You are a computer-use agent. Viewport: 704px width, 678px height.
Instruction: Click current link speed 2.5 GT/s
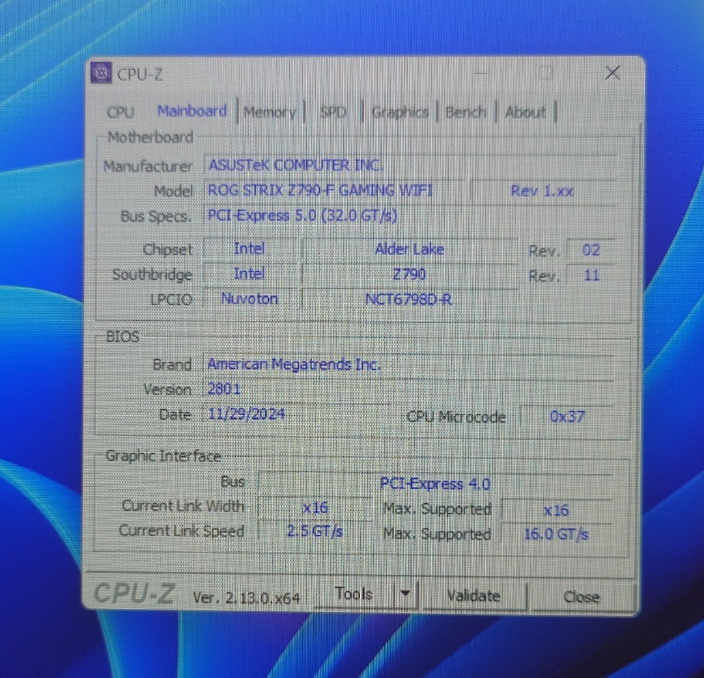(x=315, y=532)
